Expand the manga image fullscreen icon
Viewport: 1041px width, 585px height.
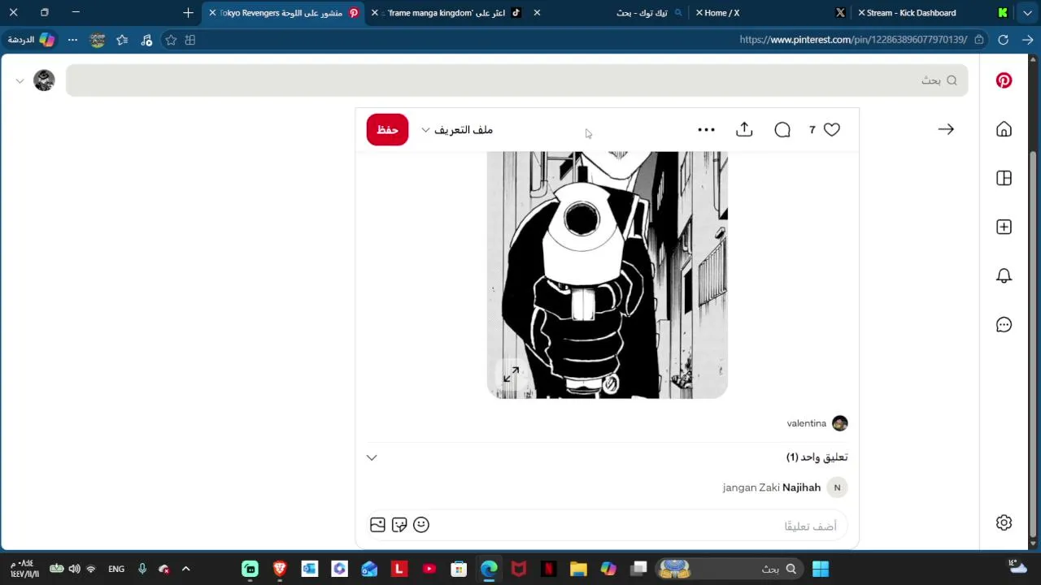pos(511,375)
